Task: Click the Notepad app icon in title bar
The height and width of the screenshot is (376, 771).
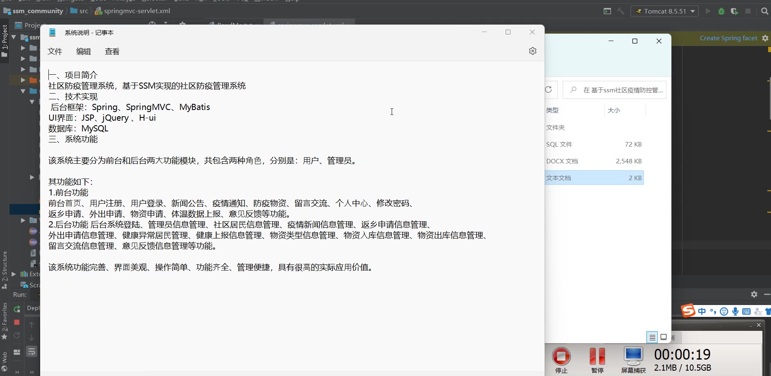Action: click(x=52, y=32)
